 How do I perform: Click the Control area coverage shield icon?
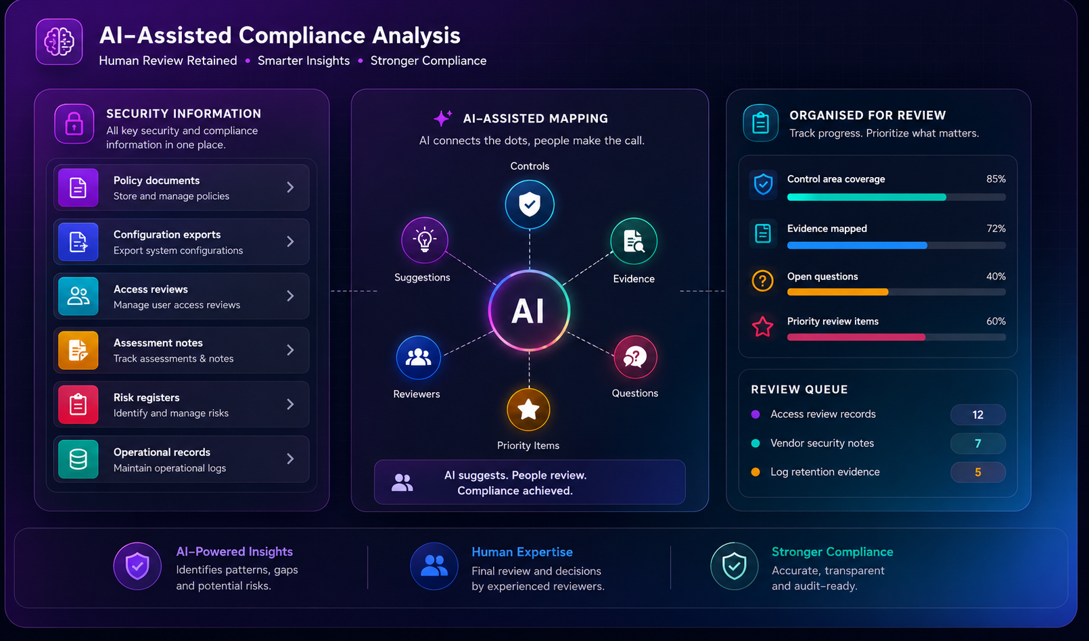click(763, 184)
